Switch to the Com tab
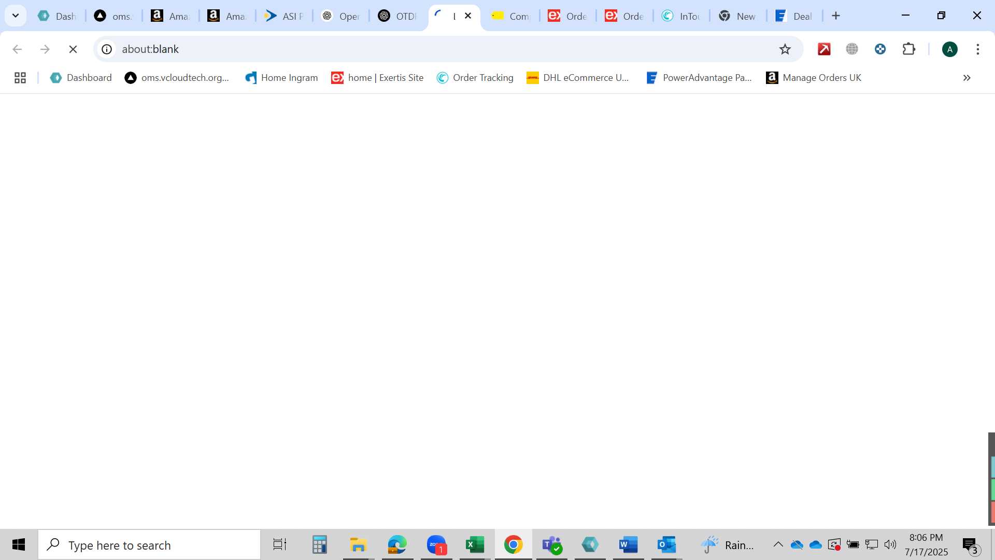This screenshot has width=995, height=560. point(511,16)
